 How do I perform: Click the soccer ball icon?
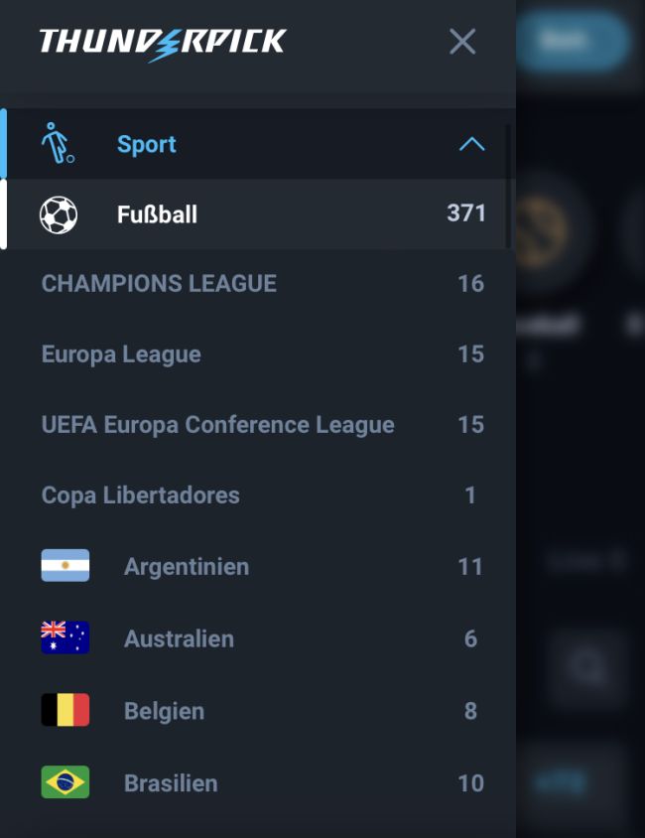(59, 214)
